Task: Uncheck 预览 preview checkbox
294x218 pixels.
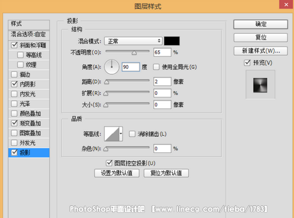Action: [x=247, y=63]
